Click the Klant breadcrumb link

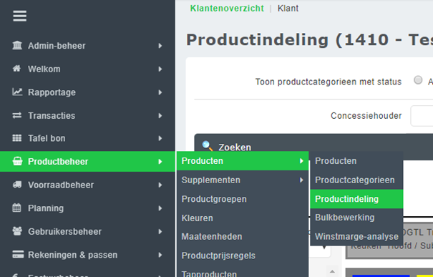(288, 9)
